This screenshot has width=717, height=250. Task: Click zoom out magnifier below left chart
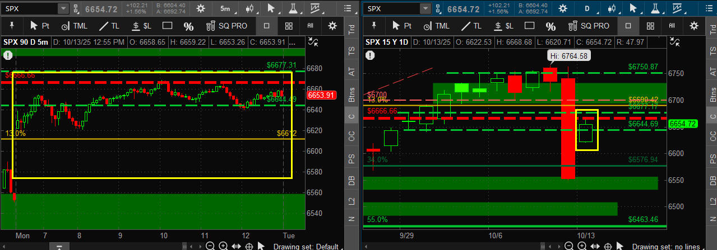pyautogui.click(x=210, y=246)
